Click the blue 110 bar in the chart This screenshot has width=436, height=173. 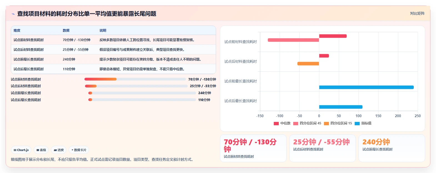pos(341,107)
